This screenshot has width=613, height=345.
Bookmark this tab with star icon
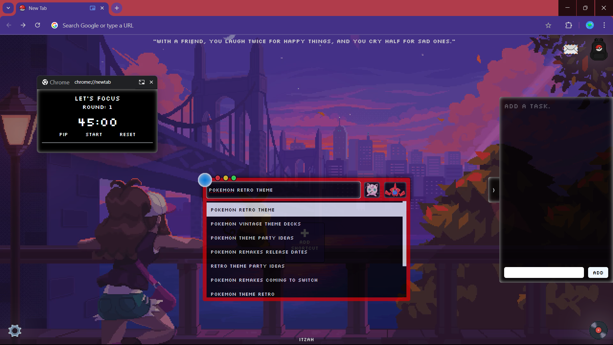pos(548,26)
